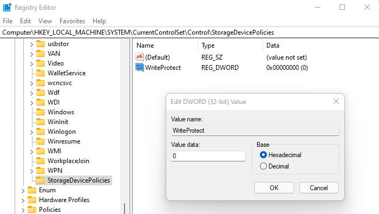Screen dimensions: 379x214
Task: Expand the VAN key
Action: (x=31, y=54)
